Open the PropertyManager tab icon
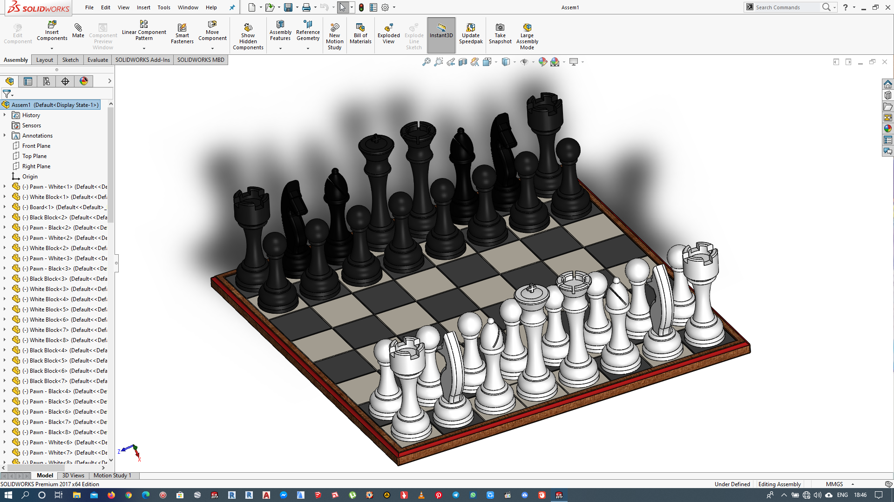This screenshot has height=502, width=894. point(28,81)
